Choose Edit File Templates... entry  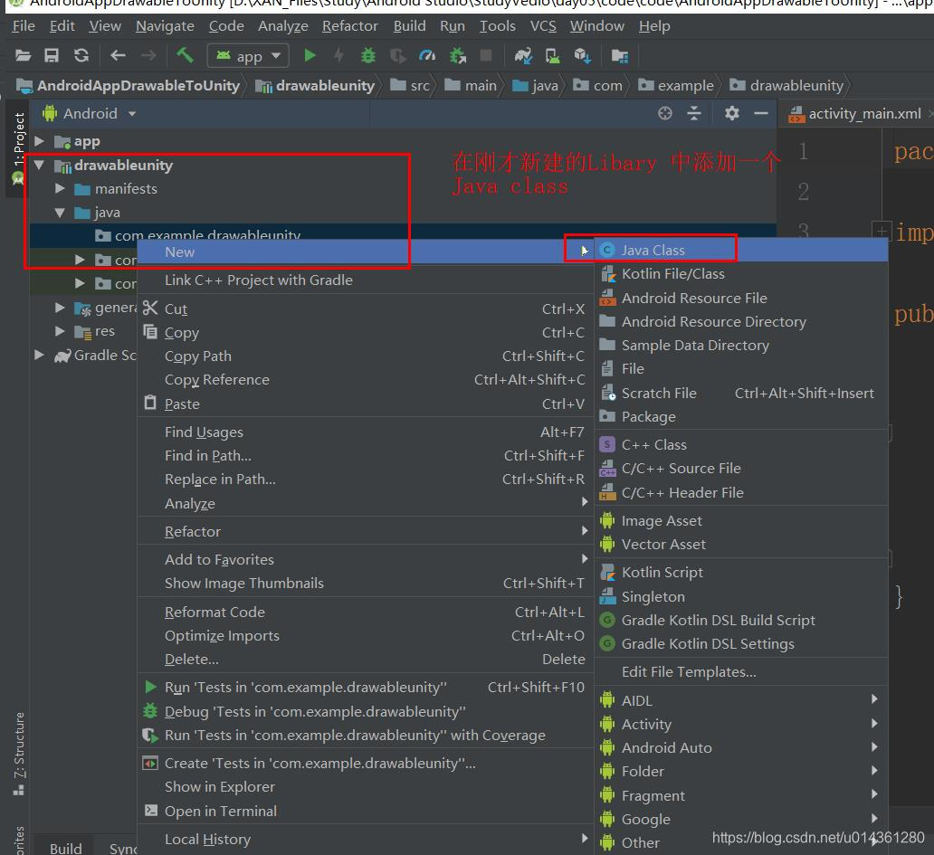741,672
